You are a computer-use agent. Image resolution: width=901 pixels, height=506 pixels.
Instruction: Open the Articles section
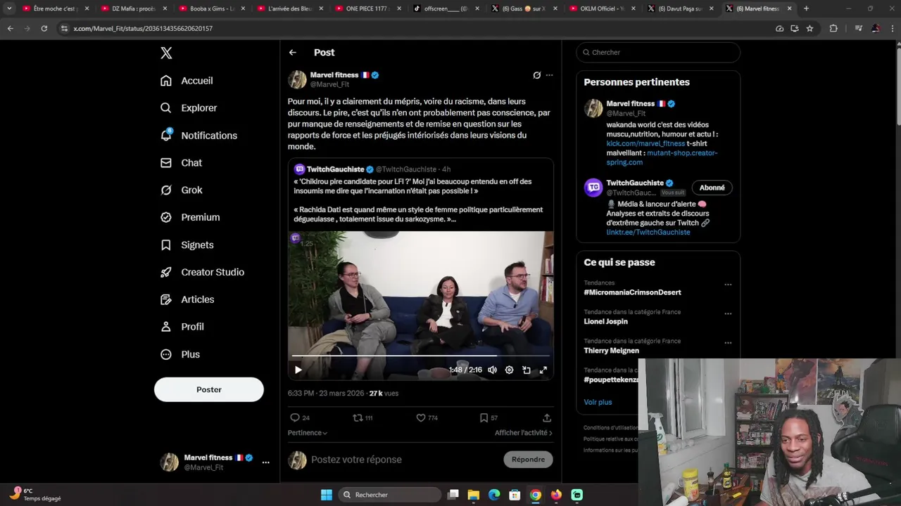187,300
